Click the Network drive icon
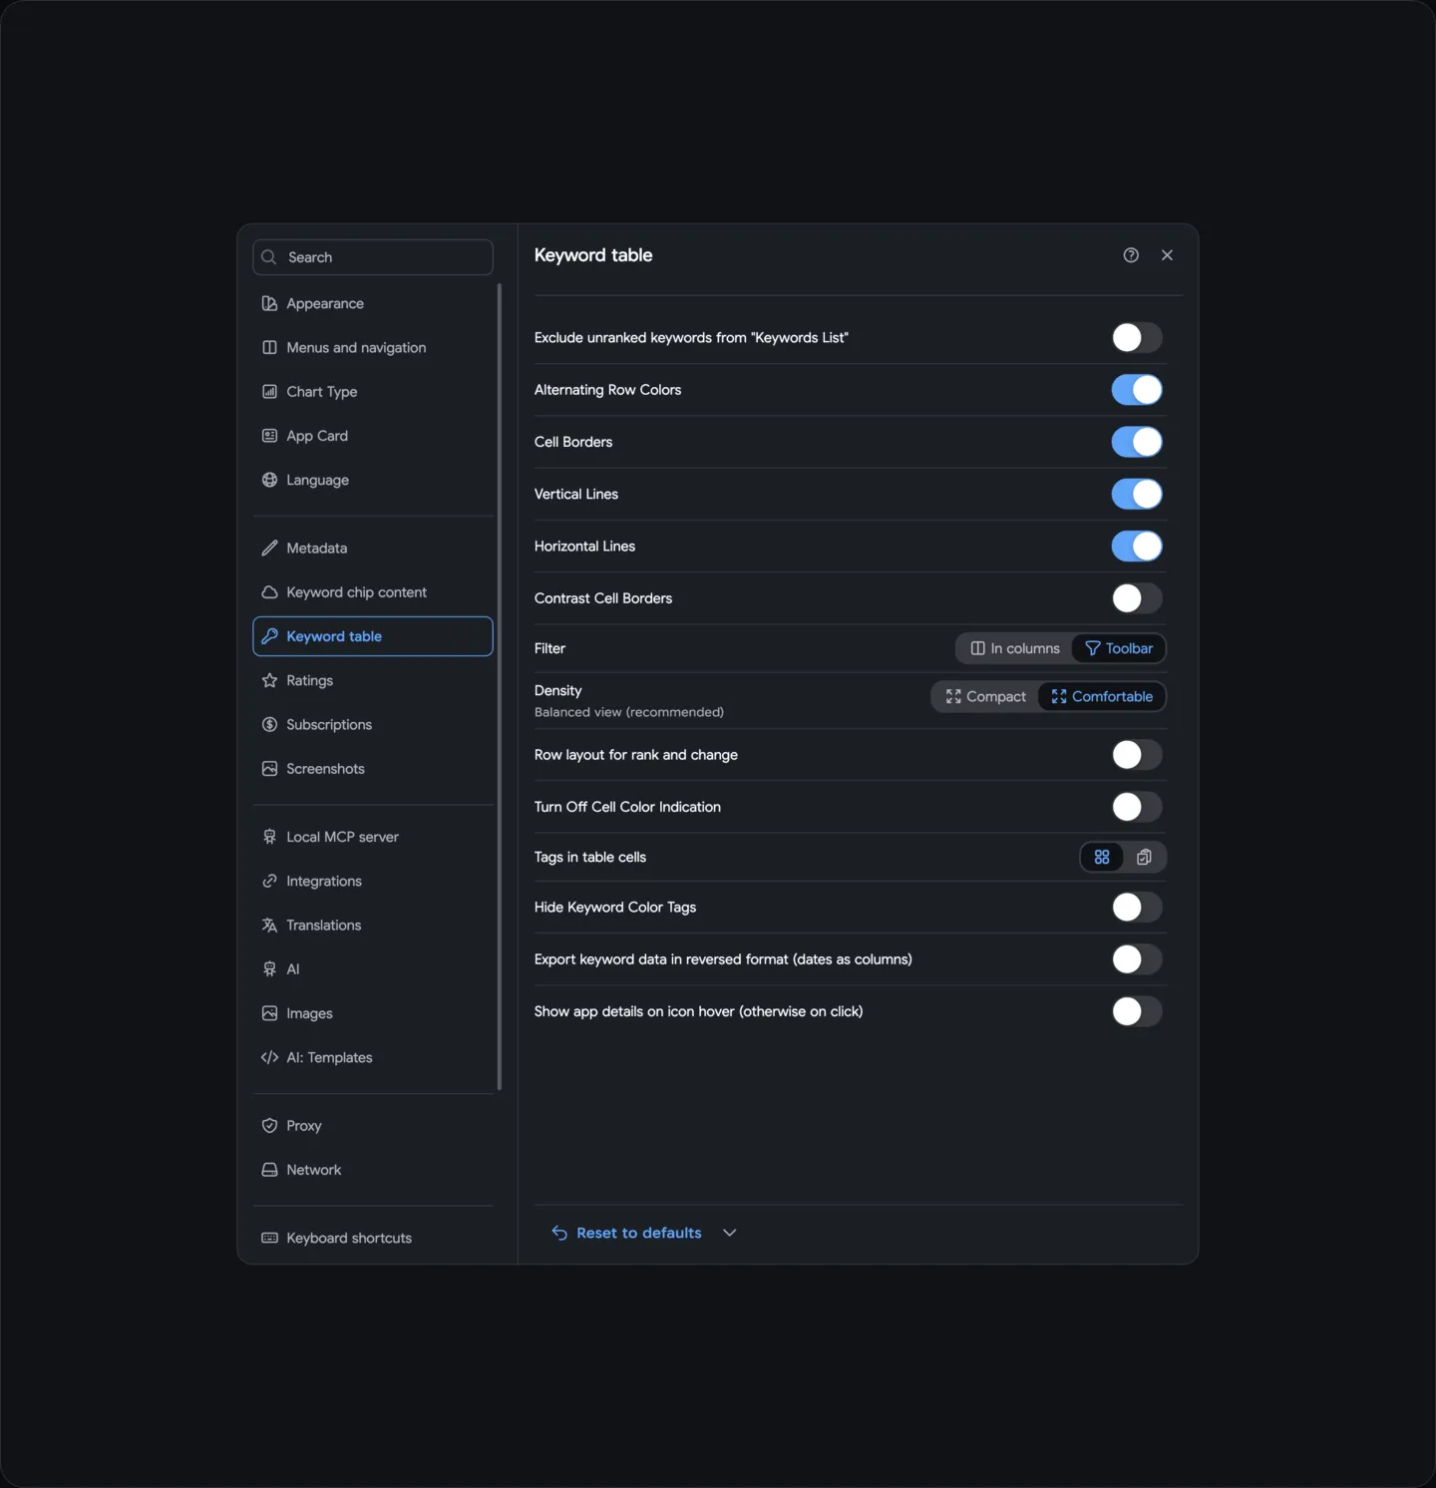The width and height of the screenshot is (1436, 1488). 269,1170
